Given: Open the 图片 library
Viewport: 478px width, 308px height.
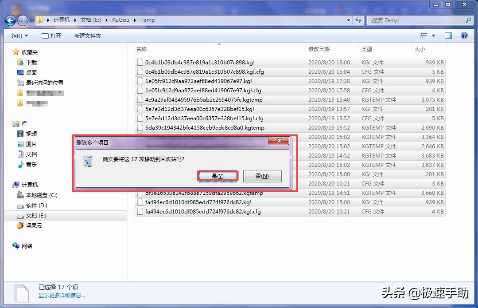Looking at the screenshot, I should [31, 144].
